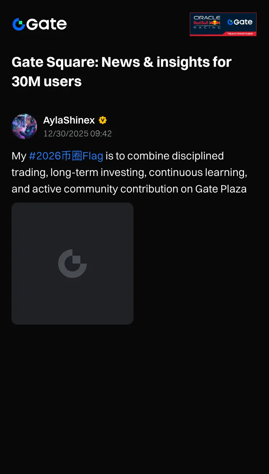
Task: Open the post's image placeholder
Action: [x=72, y=264]
